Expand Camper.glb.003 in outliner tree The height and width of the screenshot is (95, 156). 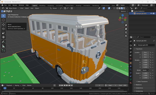132,13
